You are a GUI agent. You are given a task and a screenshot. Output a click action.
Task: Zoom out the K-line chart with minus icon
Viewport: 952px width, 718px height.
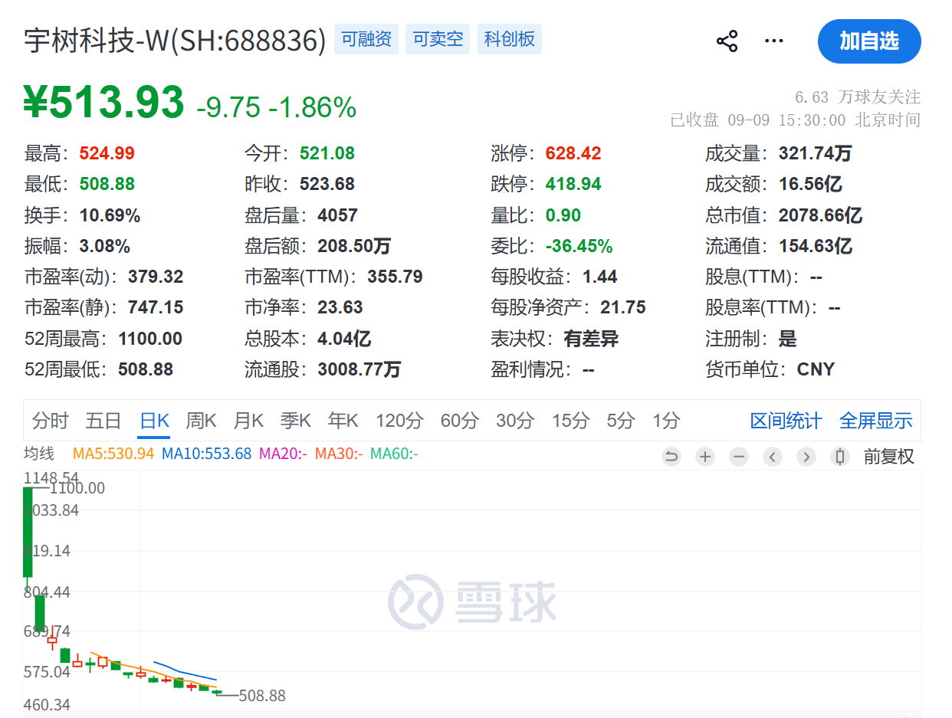pos(739,457)
